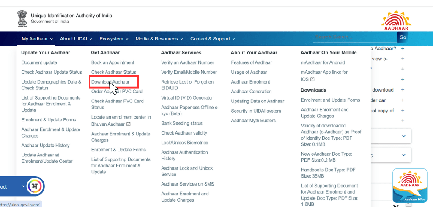Open Lock/Unlock Biometrics link

coord(184,143)
